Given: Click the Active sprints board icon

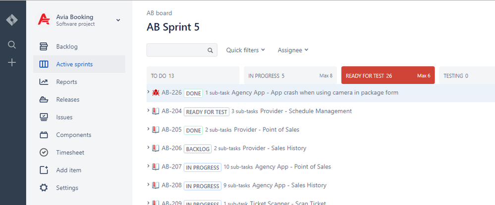Looking at the screenshot, I should pos(44,64).
